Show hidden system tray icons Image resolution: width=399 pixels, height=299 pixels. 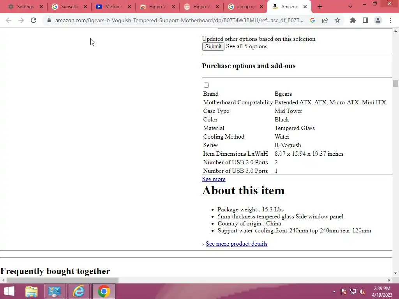tap(334, 292)
